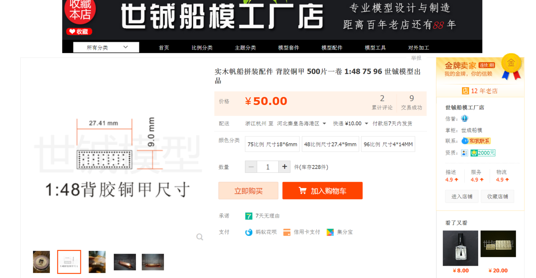536x278 pixels.
Task: Click the 金牌卖家 heading
Action: (460, 66)
